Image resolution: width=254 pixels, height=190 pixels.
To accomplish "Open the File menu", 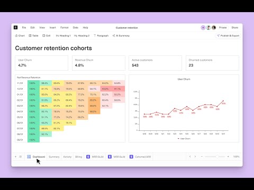I will pyautogui.click(x=24, y=27).
